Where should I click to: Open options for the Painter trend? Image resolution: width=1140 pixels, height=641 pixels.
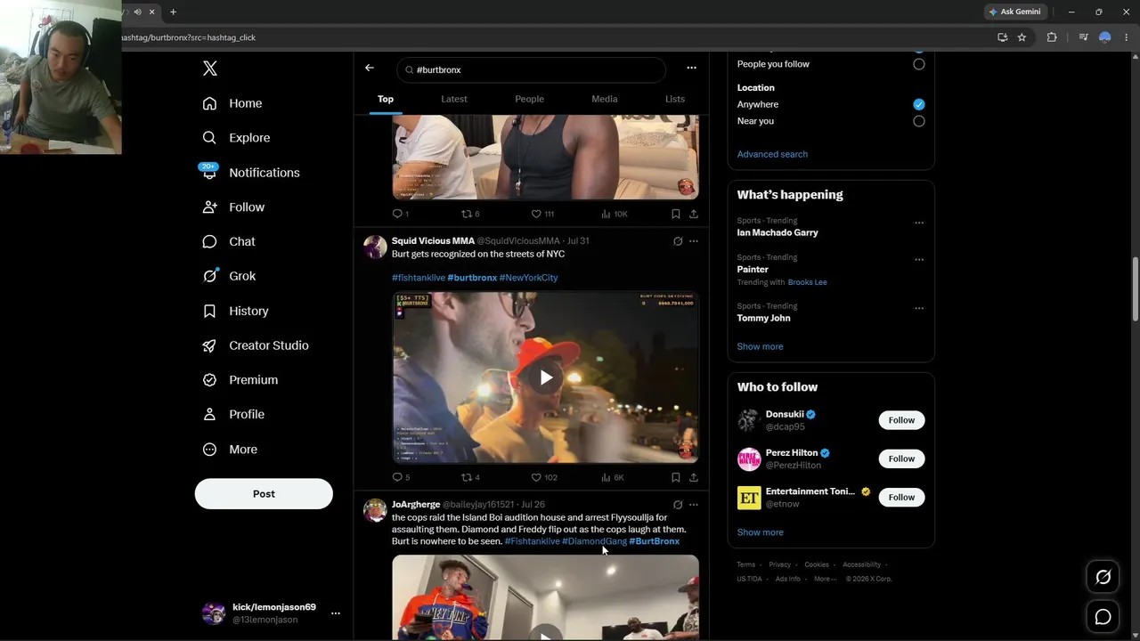[919, 260]
